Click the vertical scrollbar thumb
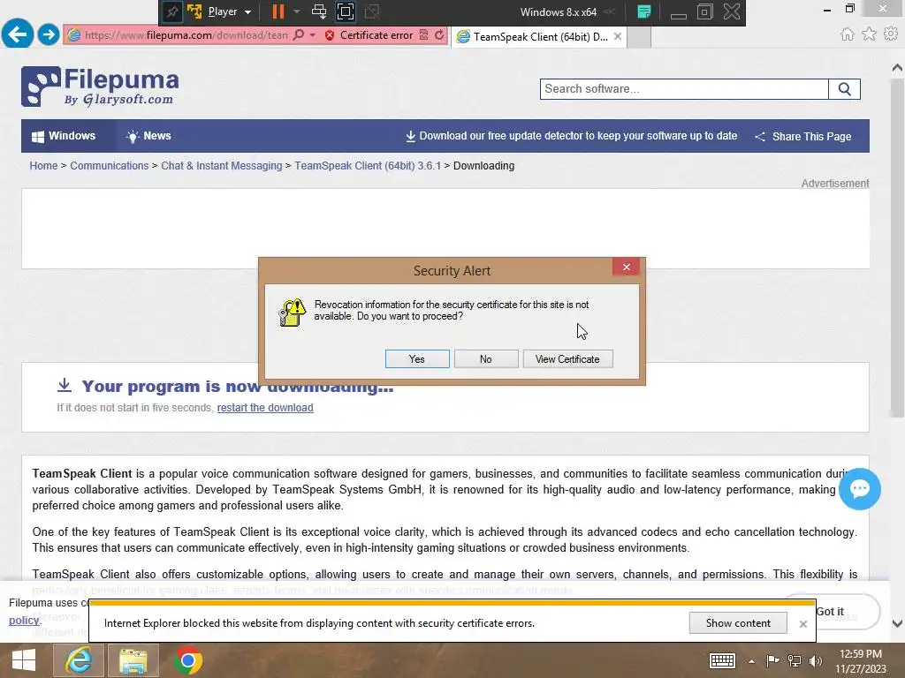 tap(897, 248)
